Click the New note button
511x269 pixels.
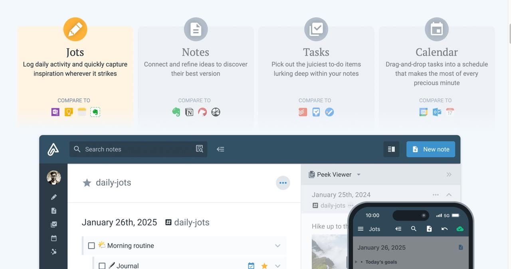click(430, 149)
